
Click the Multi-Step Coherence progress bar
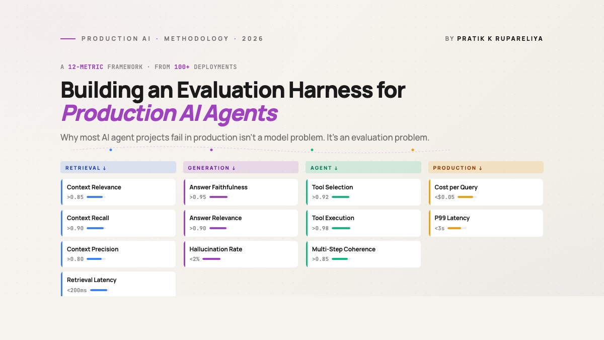click(x=341, y=259)
